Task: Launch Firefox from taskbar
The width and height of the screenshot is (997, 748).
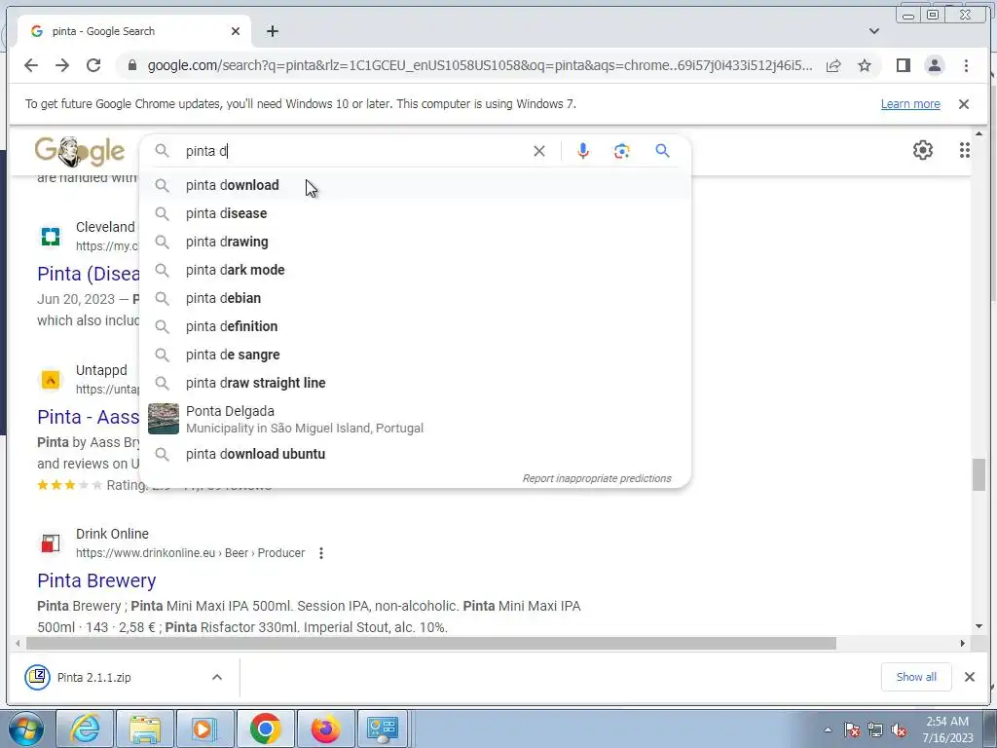Action: pos(325,729)
